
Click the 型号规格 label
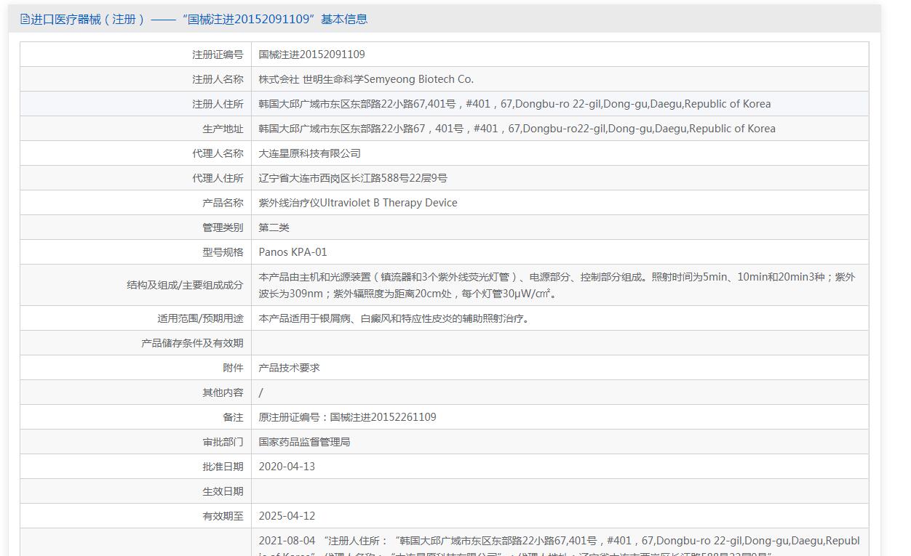(x=223, y=252)
